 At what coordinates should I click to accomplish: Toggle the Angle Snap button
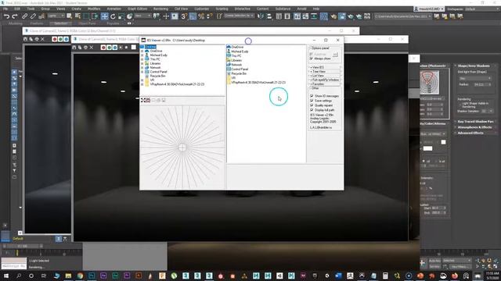[193, 16]
